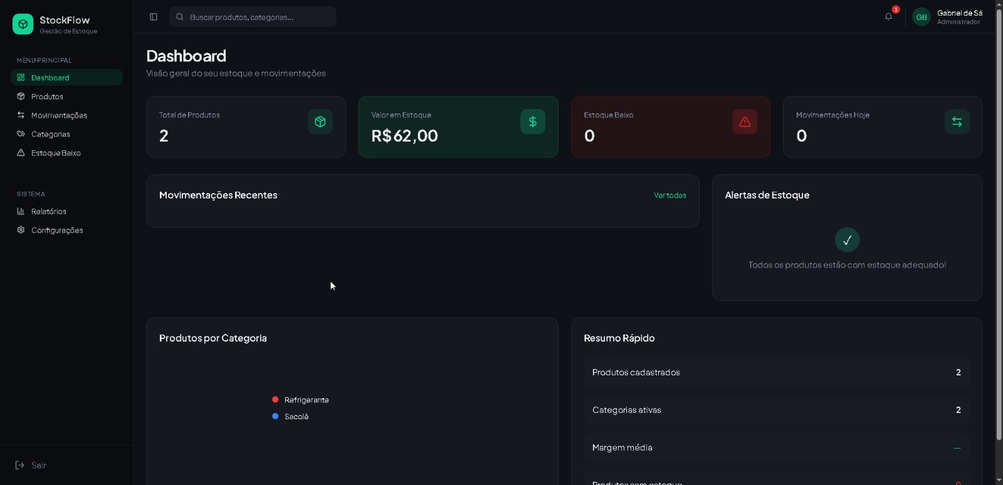This screenshot has width=1003, height=485.
Task: Click the red Refrigerante legend swatch
Action: click(x=275, y=400)
